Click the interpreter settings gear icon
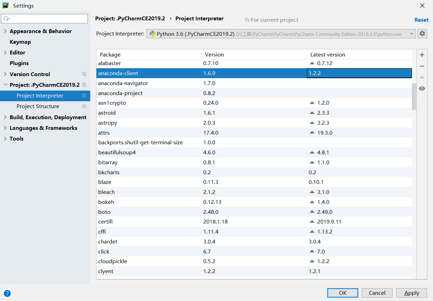This screenshot has width=433, height=301. [x=422, y=34]
